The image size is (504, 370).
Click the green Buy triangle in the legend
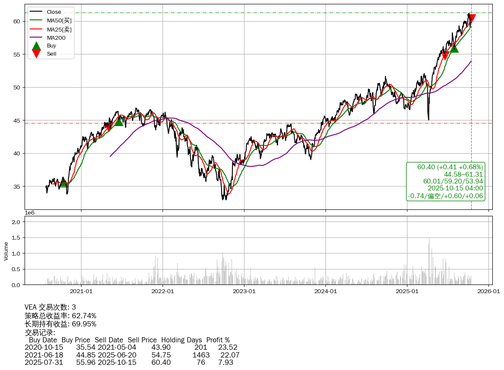(x=37, y=46)
